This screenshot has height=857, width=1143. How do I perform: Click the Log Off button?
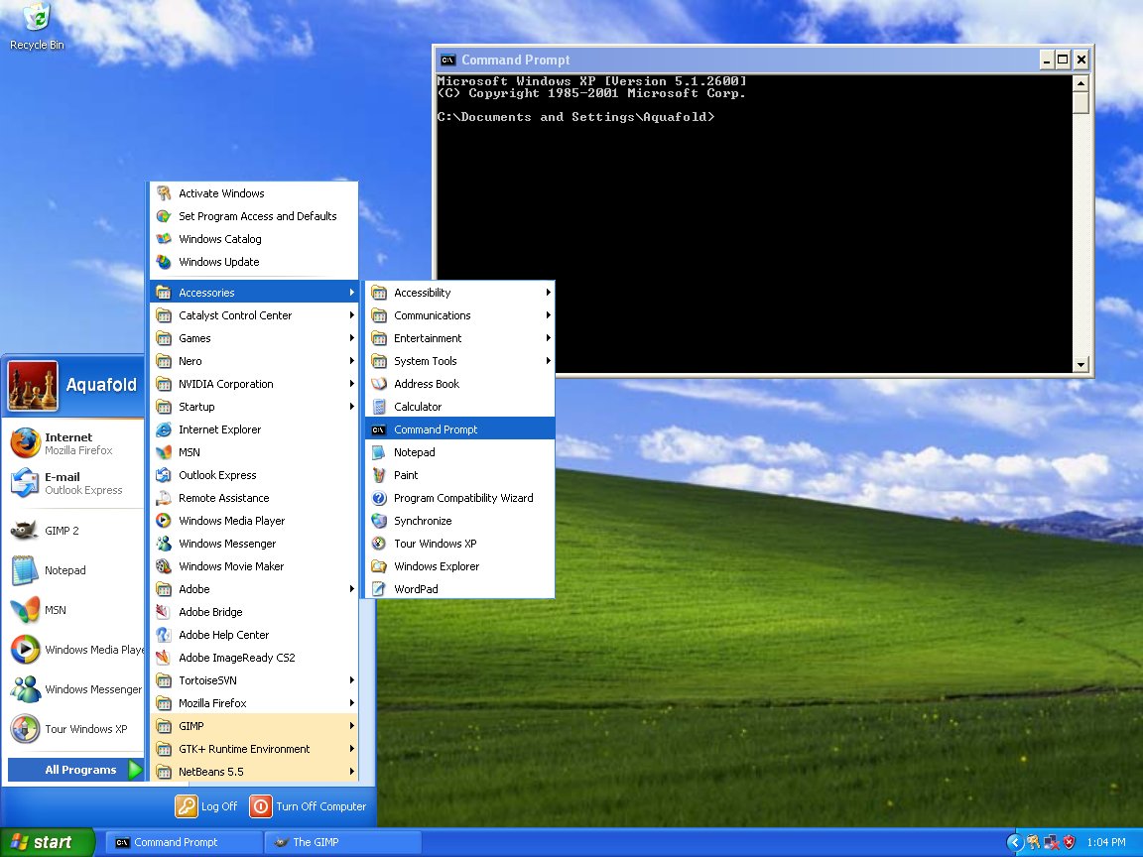pyautogui.click(x=207, y=806)
